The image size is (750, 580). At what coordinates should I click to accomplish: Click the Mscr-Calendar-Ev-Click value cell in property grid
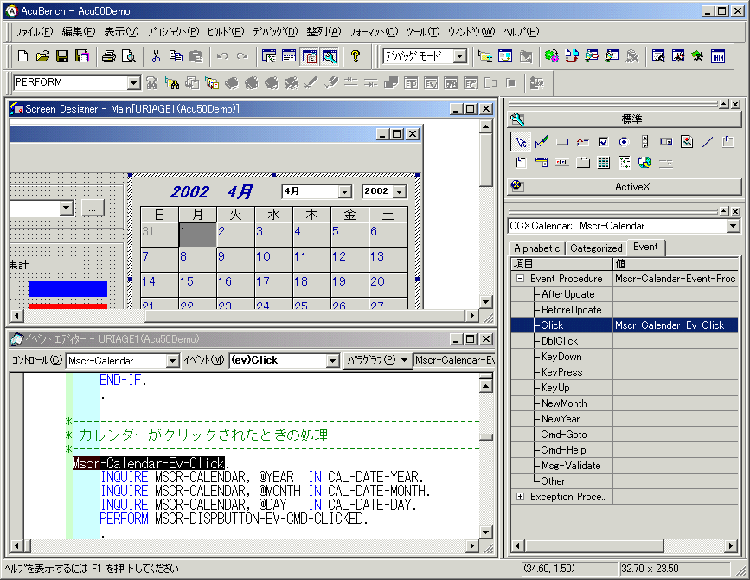click(676, 325)
